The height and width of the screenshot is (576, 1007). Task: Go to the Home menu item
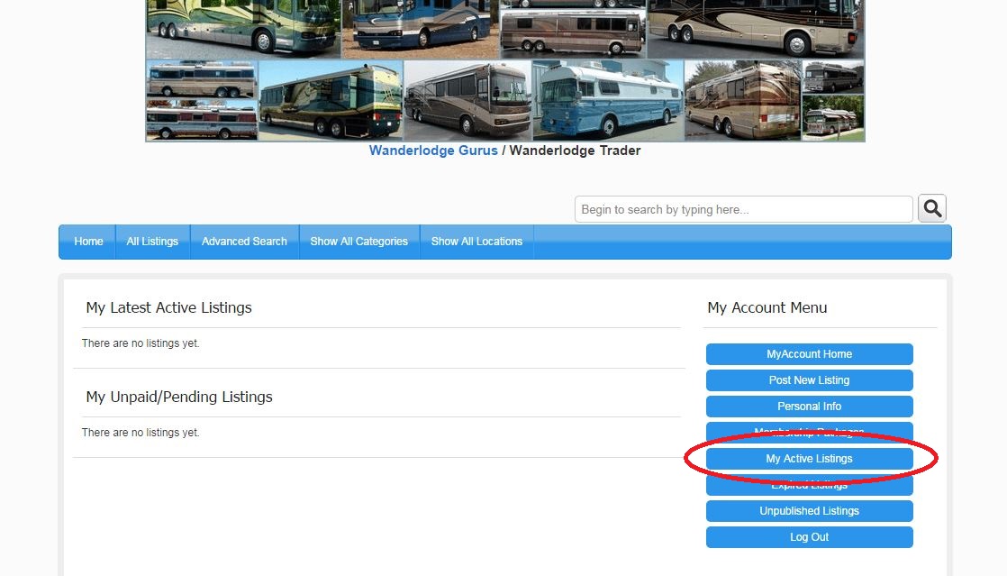(88, 242)
